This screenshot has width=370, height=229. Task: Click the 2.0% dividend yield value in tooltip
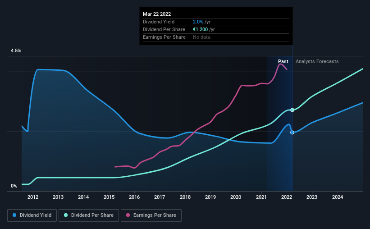click(198, 22)
